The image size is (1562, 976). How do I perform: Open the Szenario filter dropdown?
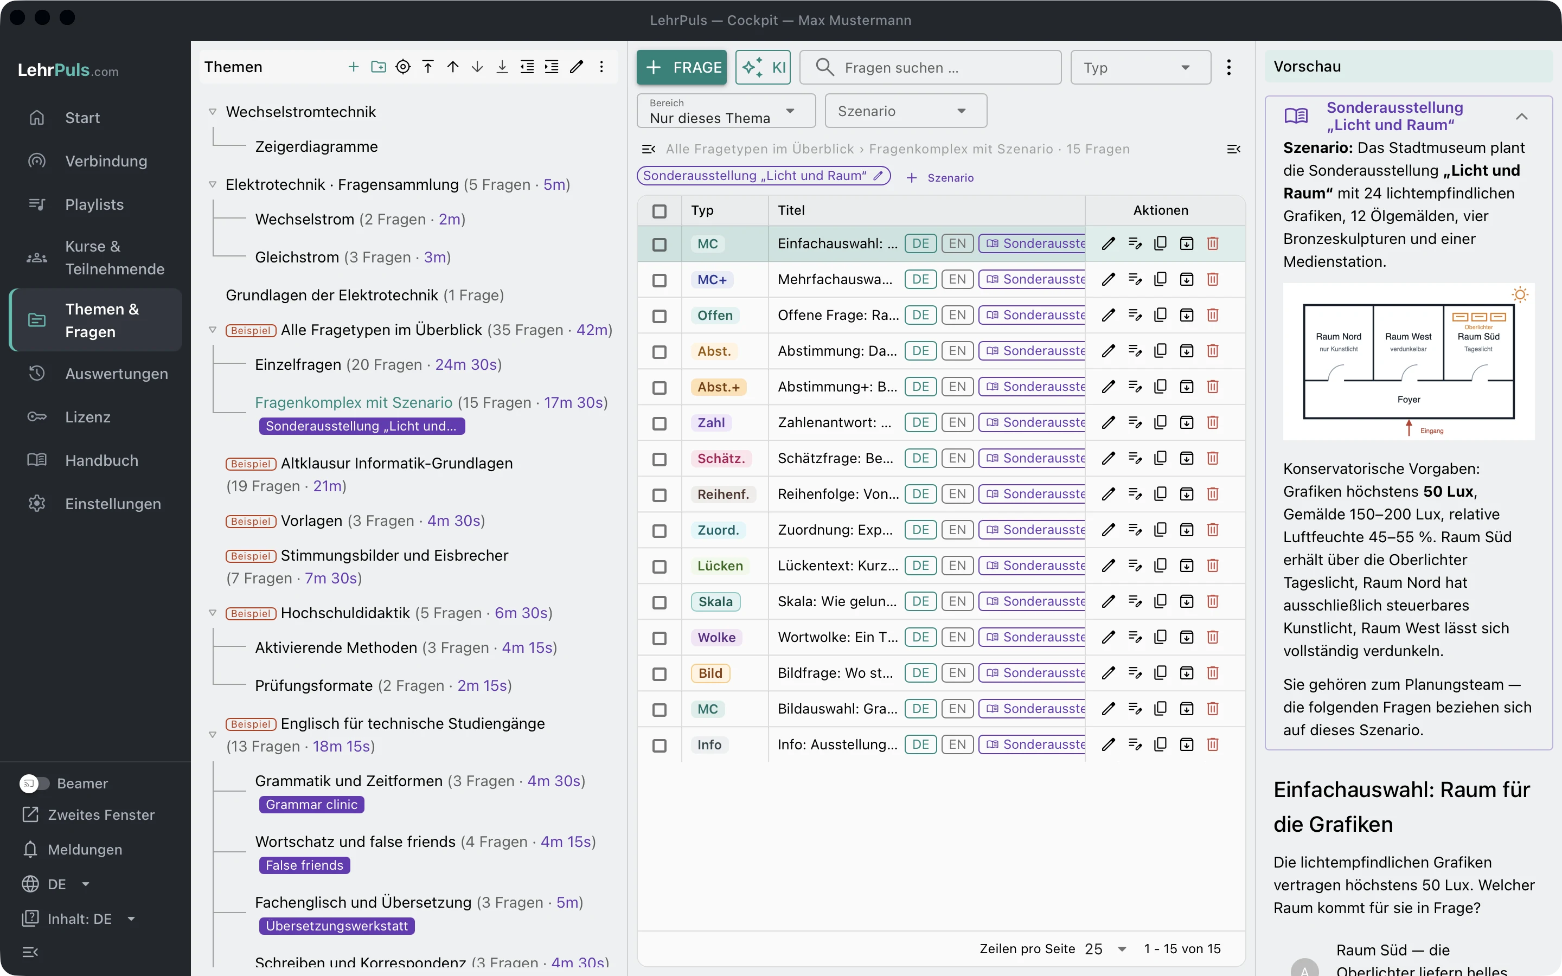pos(906,111)
